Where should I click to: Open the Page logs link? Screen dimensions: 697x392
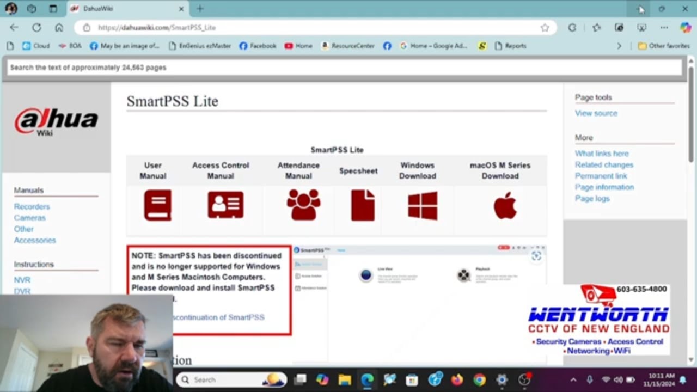tap(592, 199)
